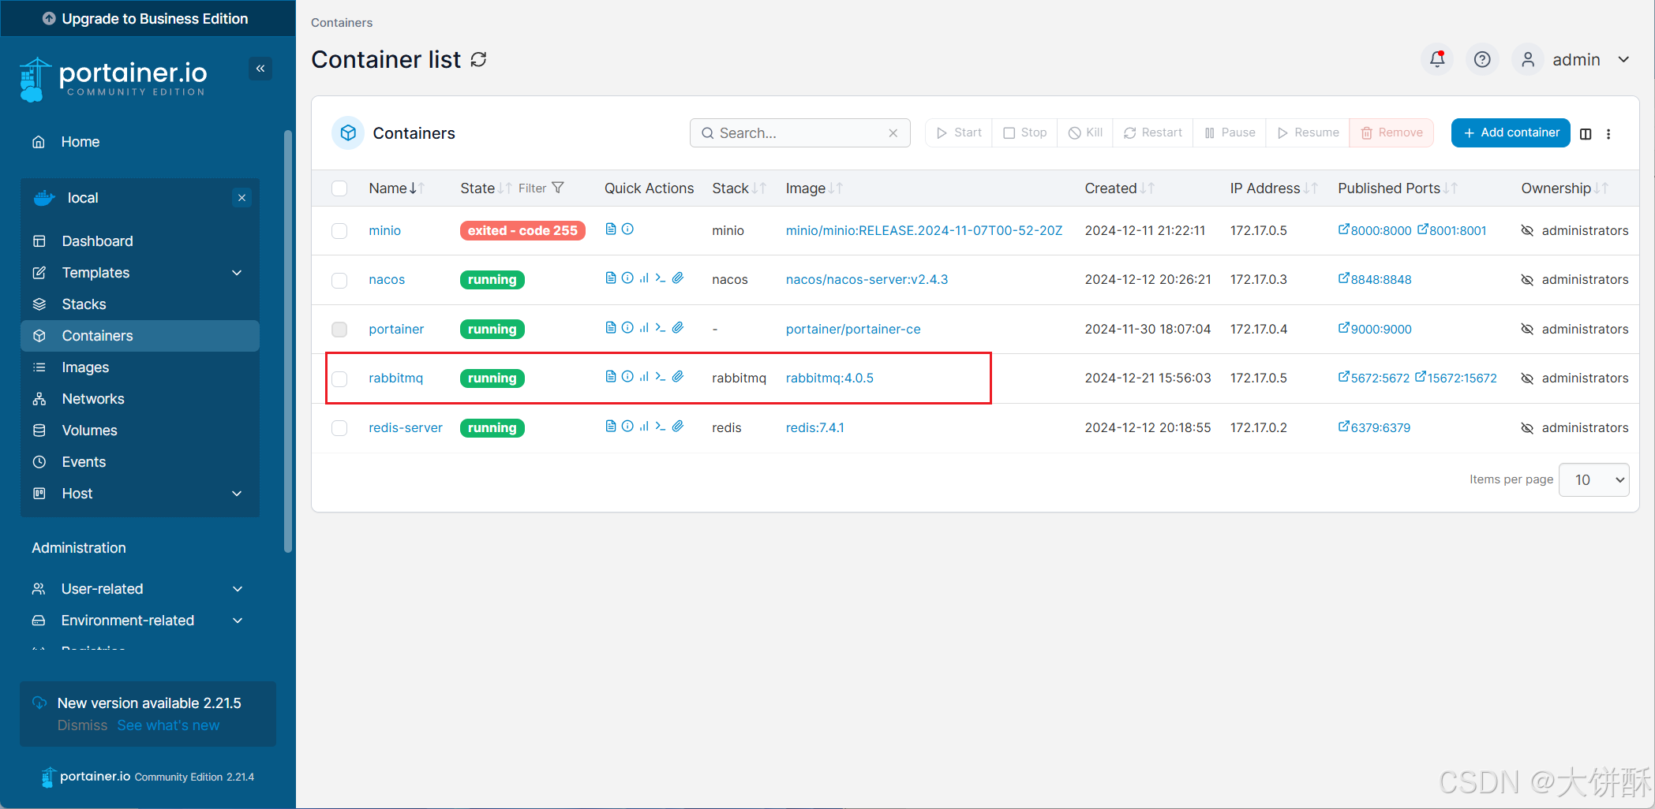Inspect the nacos container
This screenshot has width=1655, height=809.
click(627, 278)
